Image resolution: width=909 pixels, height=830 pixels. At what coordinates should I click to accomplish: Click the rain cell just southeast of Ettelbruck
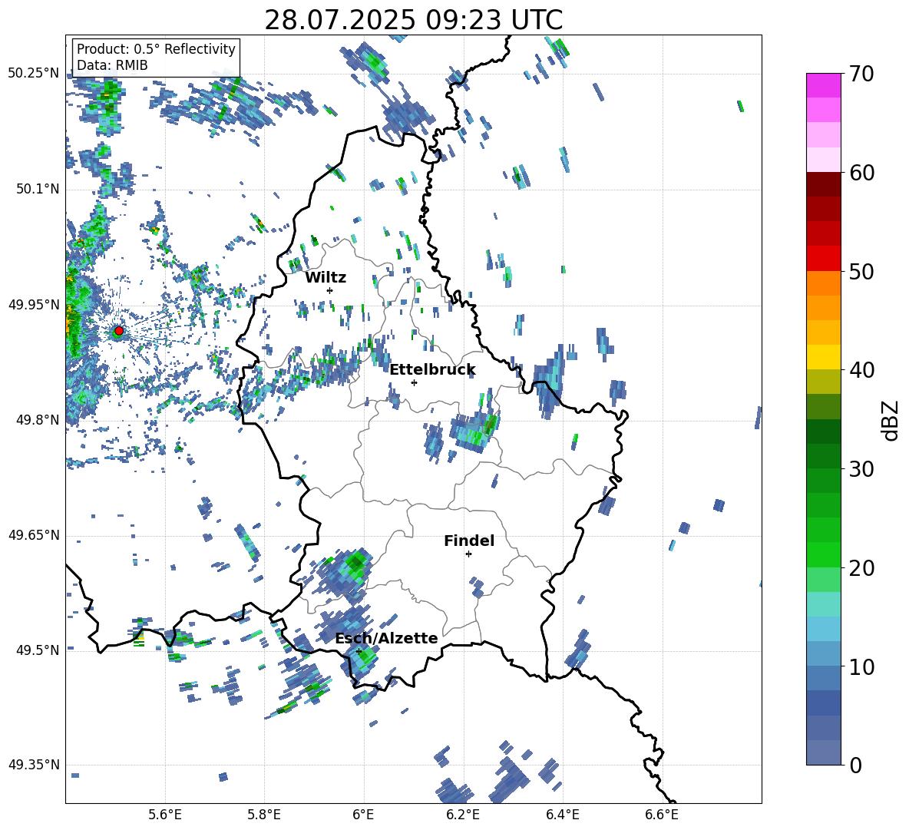point(475,432)
